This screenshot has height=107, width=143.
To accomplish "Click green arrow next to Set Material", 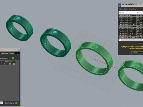I will coord(16,103).
